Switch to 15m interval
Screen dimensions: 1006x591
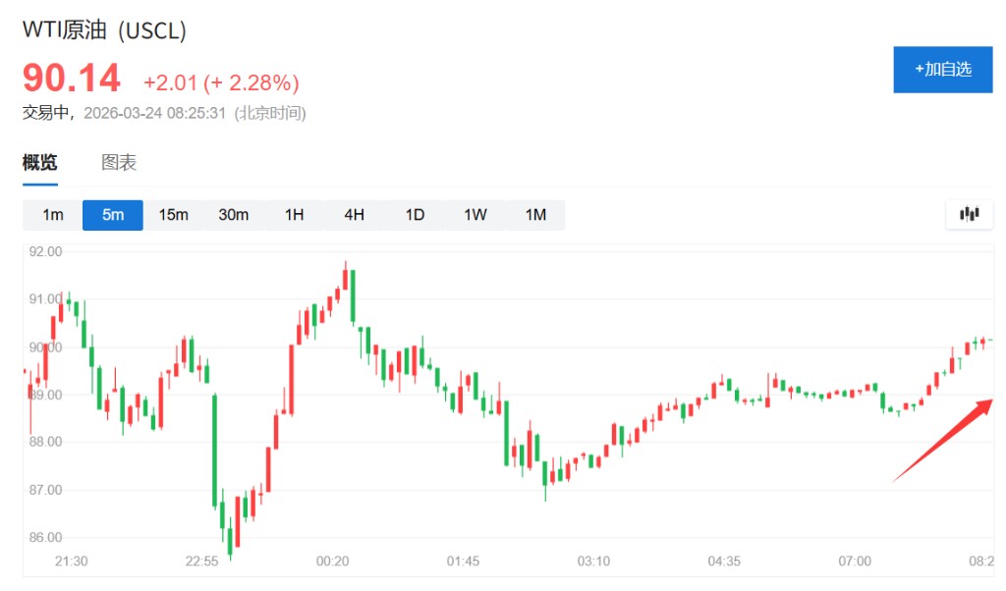[x=173, y=215]
